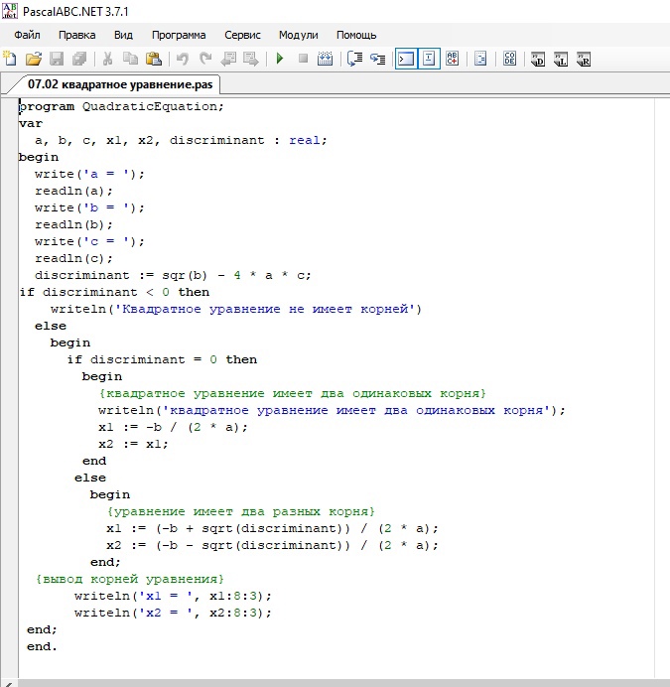Open the Правка menu
The width and height of the screenshot is (670, 687).
pyautogui.click(x=77, y=35)
